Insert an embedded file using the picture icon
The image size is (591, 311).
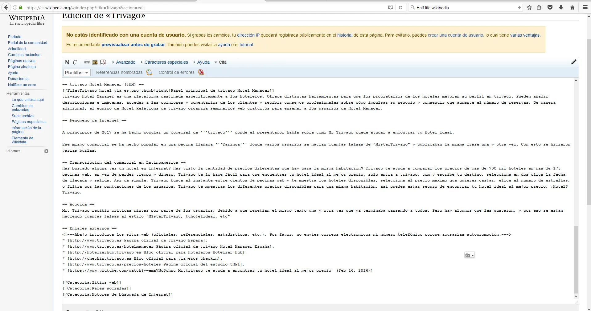(95, 62)
